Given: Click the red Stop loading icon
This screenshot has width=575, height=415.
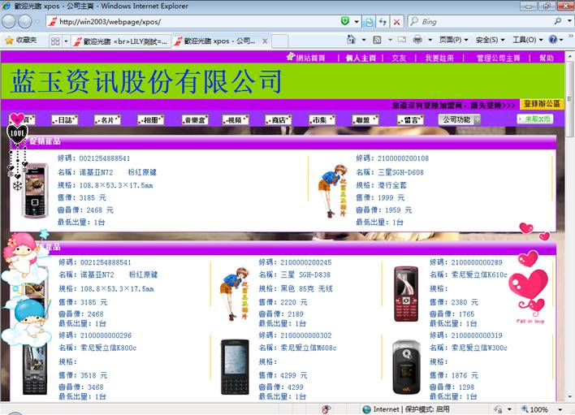Looking at the screenshot, I should click(x=397, y=21).
